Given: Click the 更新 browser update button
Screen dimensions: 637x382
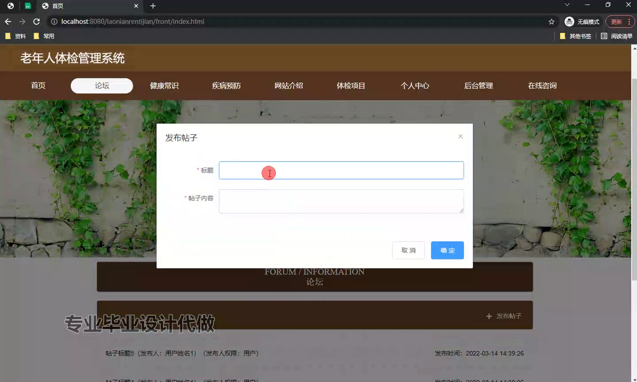Looking at the screenshot, I should point(620,22).
